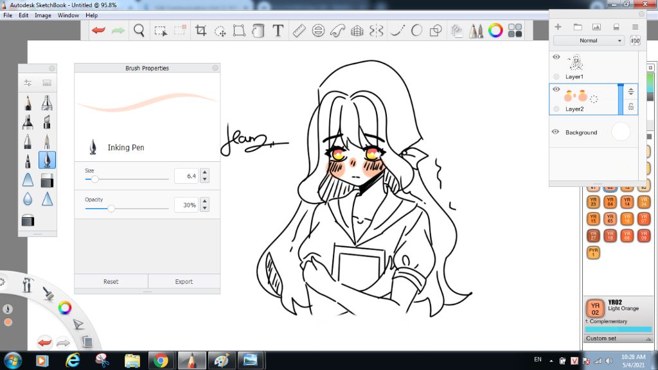
Task: Open the Image menu
Action: pyautogui.click(x=43, y=15)
